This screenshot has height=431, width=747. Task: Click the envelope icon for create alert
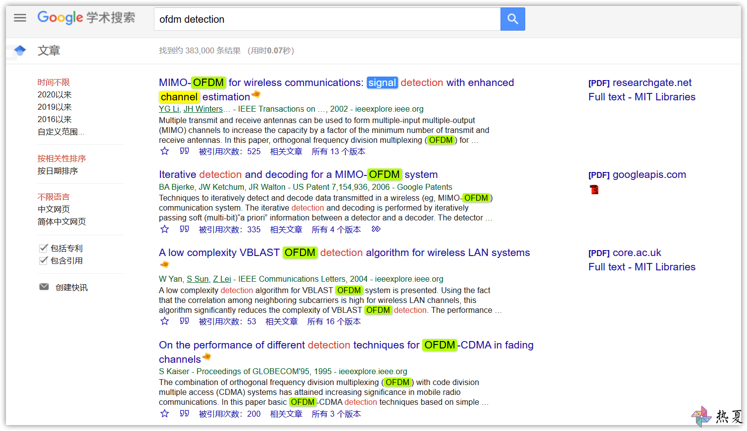tap(44, 287)
